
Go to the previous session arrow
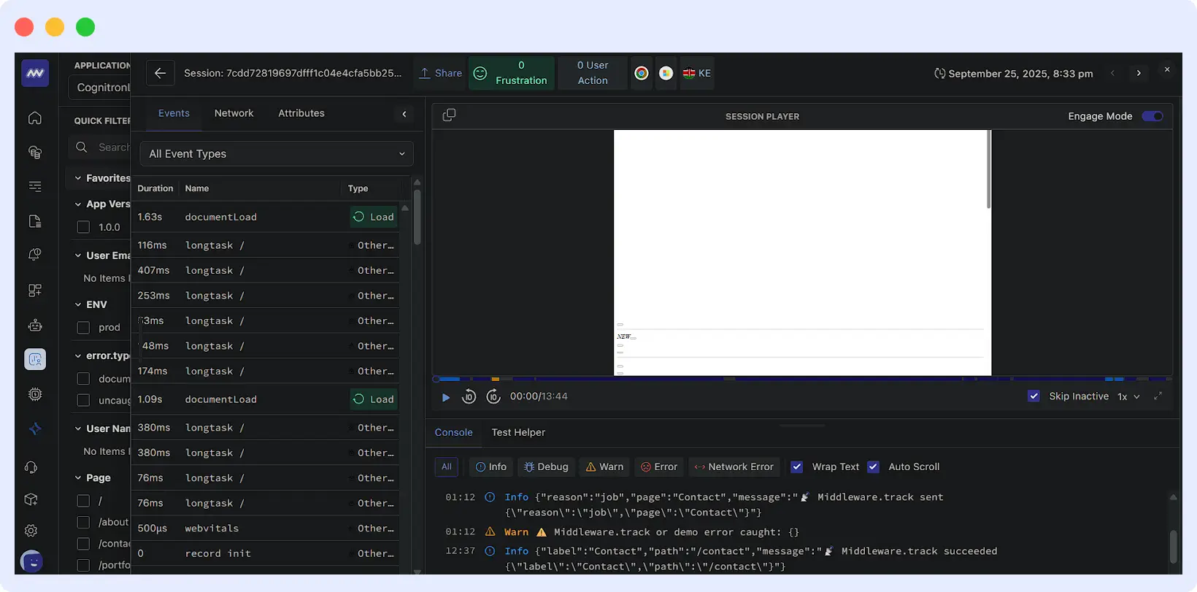[x=1112, y=73]
